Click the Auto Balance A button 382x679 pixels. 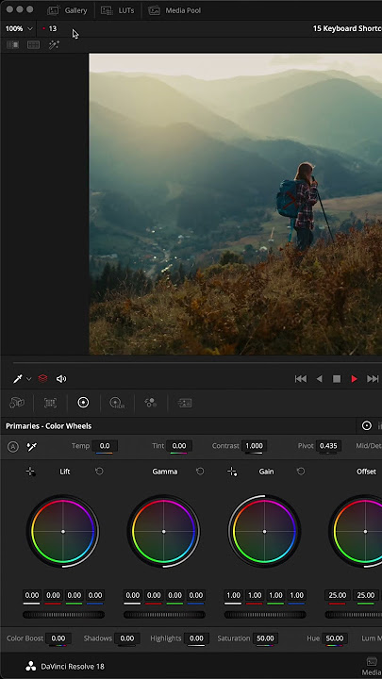(x=13, y=447)
